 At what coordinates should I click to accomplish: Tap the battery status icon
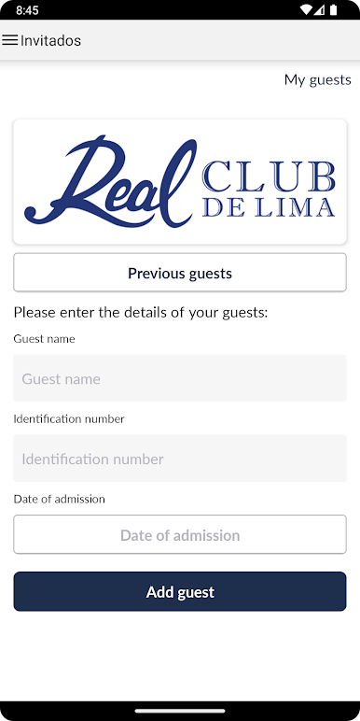[333, 9]
